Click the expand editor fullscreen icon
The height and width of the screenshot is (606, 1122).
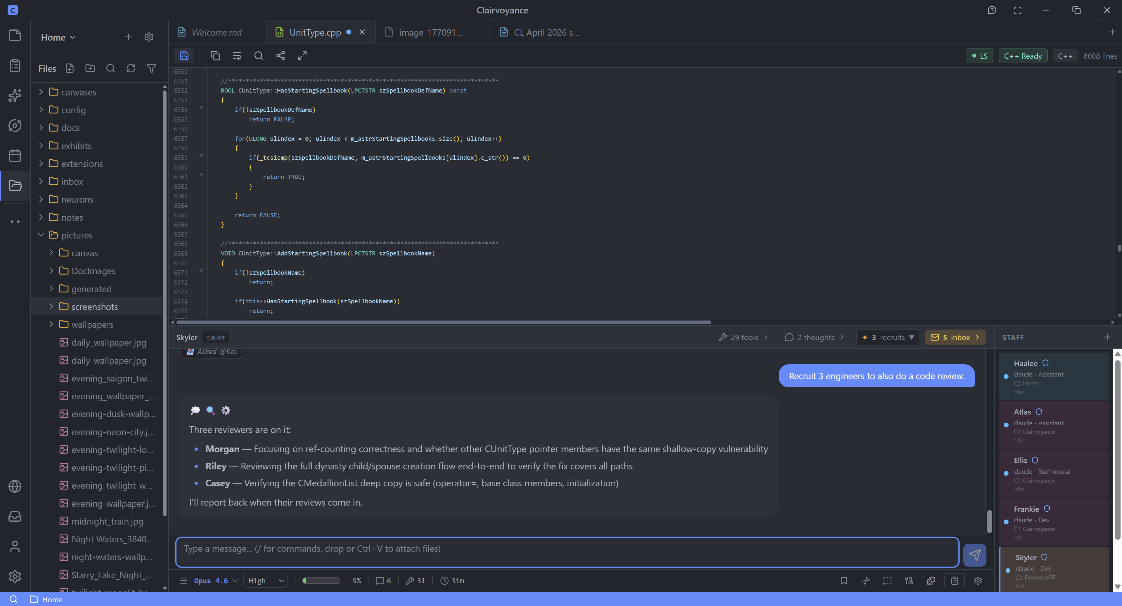click(302, 56)
